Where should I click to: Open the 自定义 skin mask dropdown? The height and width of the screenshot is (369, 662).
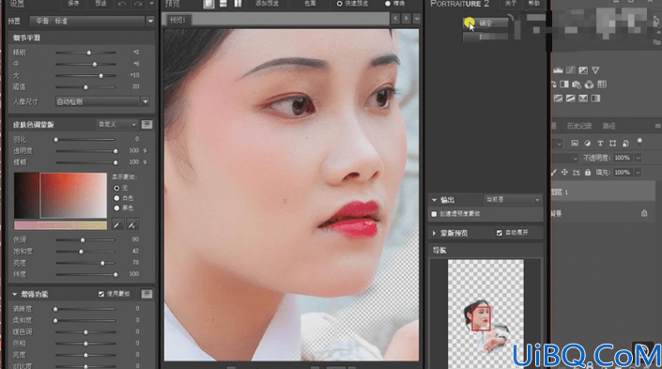(117, 124)
